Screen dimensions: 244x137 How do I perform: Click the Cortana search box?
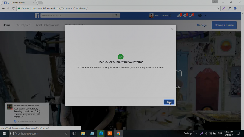pyautogui.click(x=39, y=134)
